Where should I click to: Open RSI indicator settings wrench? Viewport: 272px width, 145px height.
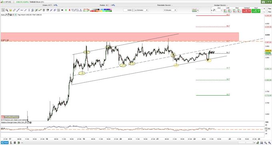(x=26, y=123)
